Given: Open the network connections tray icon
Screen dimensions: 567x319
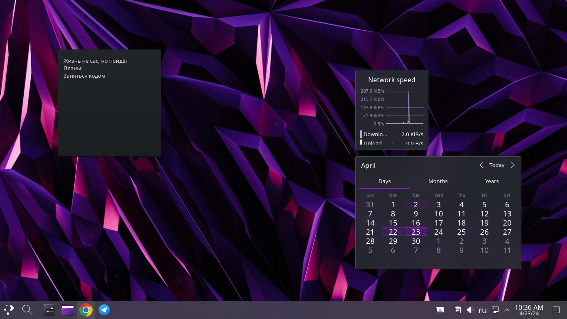Looking at the screenshot, I should pyautogui.click(x=495, y=310).
